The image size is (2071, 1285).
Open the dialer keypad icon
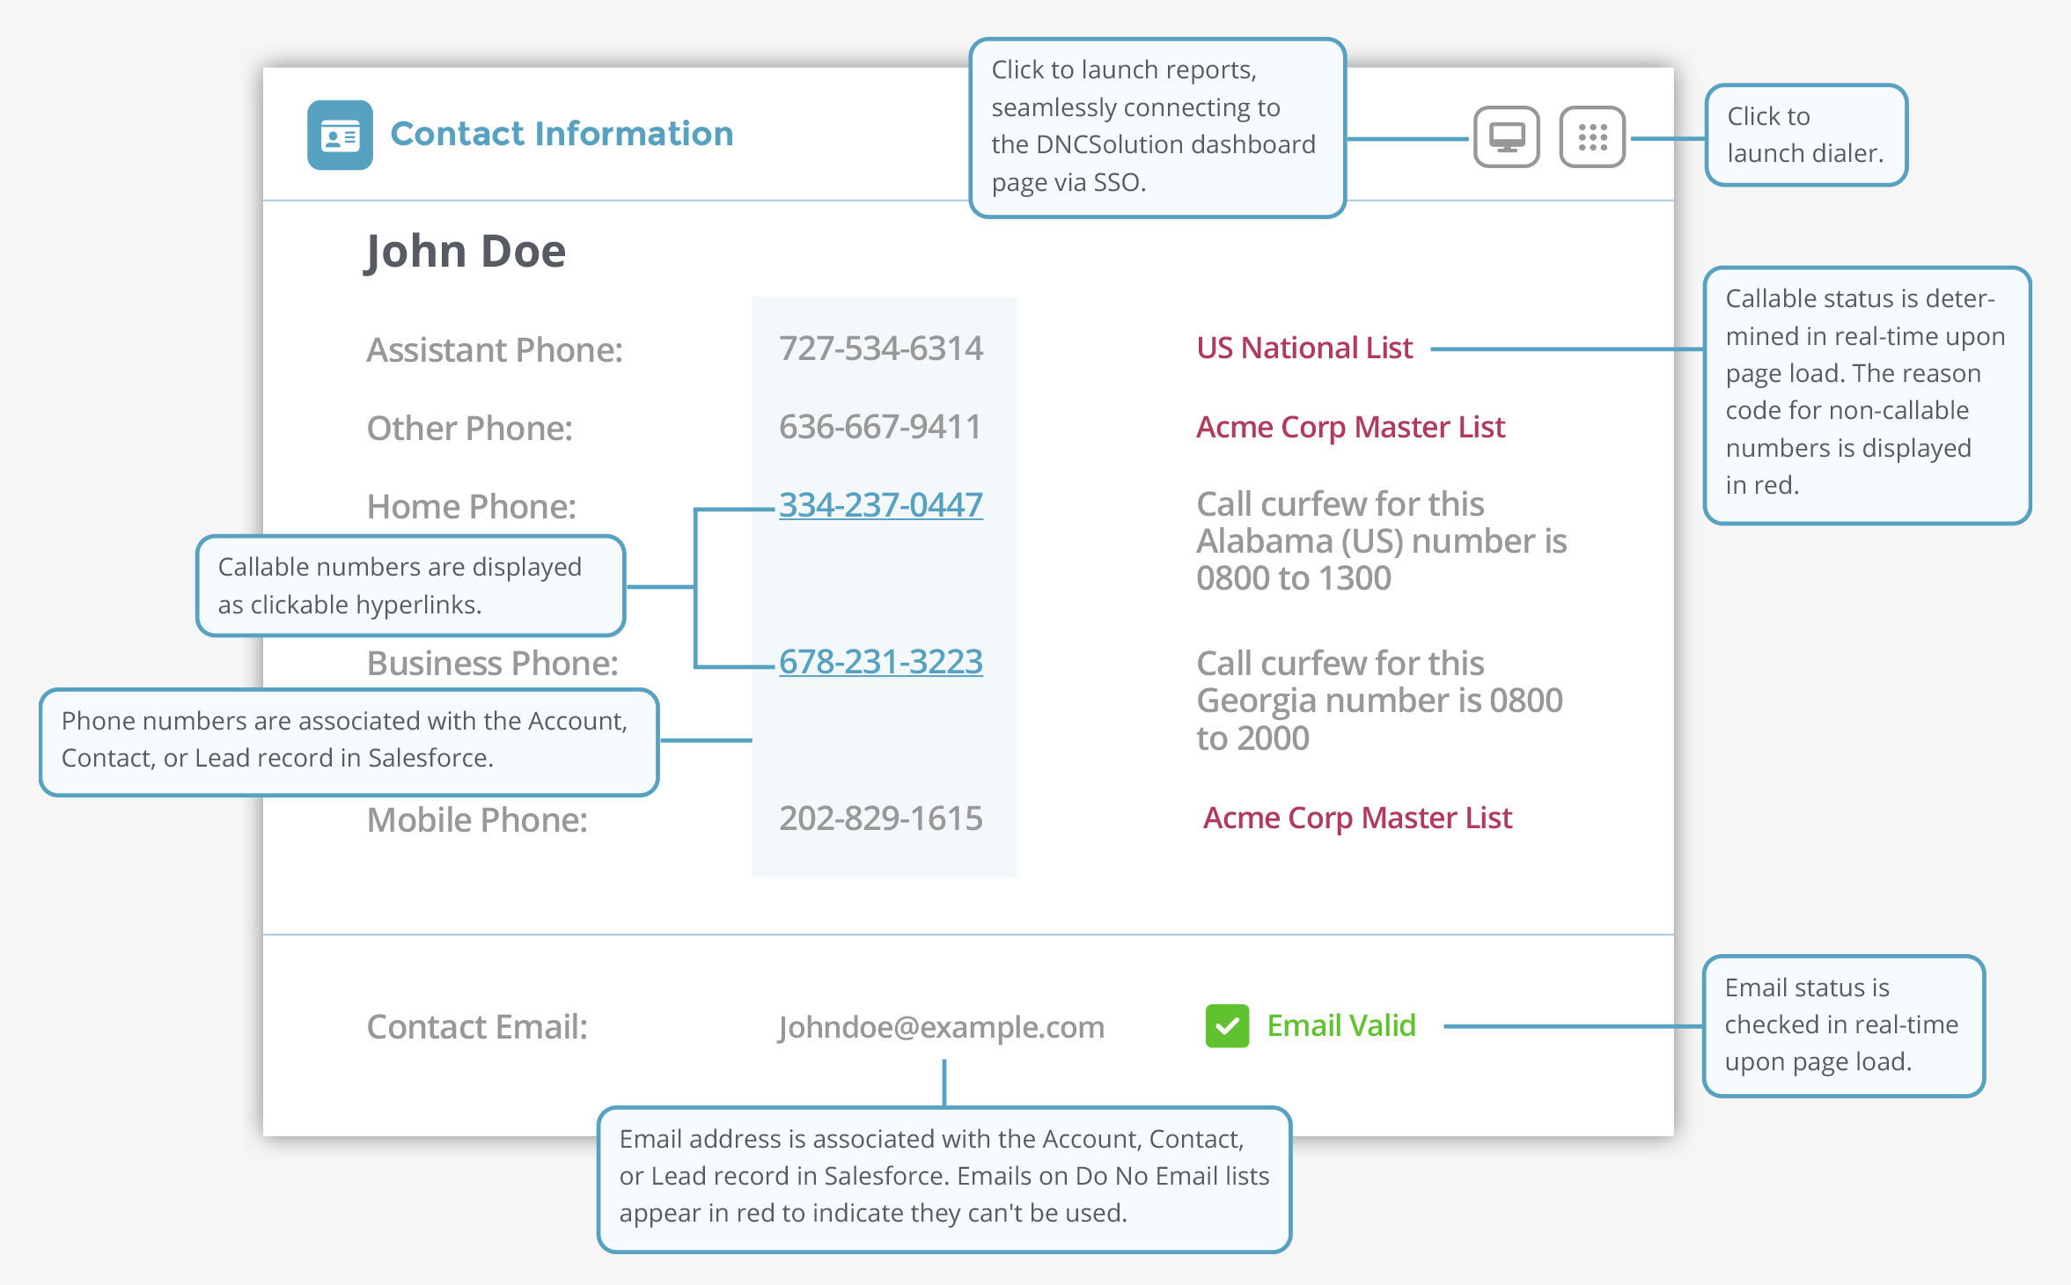tap(1591, 137)
